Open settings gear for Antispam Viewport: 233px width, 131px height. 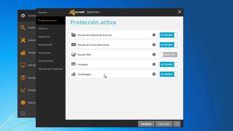[154, 64]
